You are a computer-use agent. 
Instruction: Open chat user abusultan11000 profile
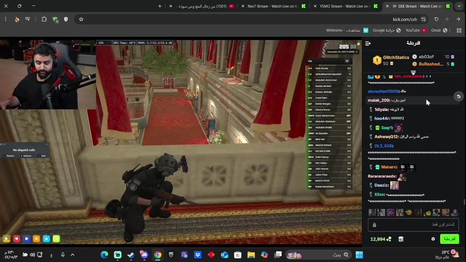click(x=383, y=91)
